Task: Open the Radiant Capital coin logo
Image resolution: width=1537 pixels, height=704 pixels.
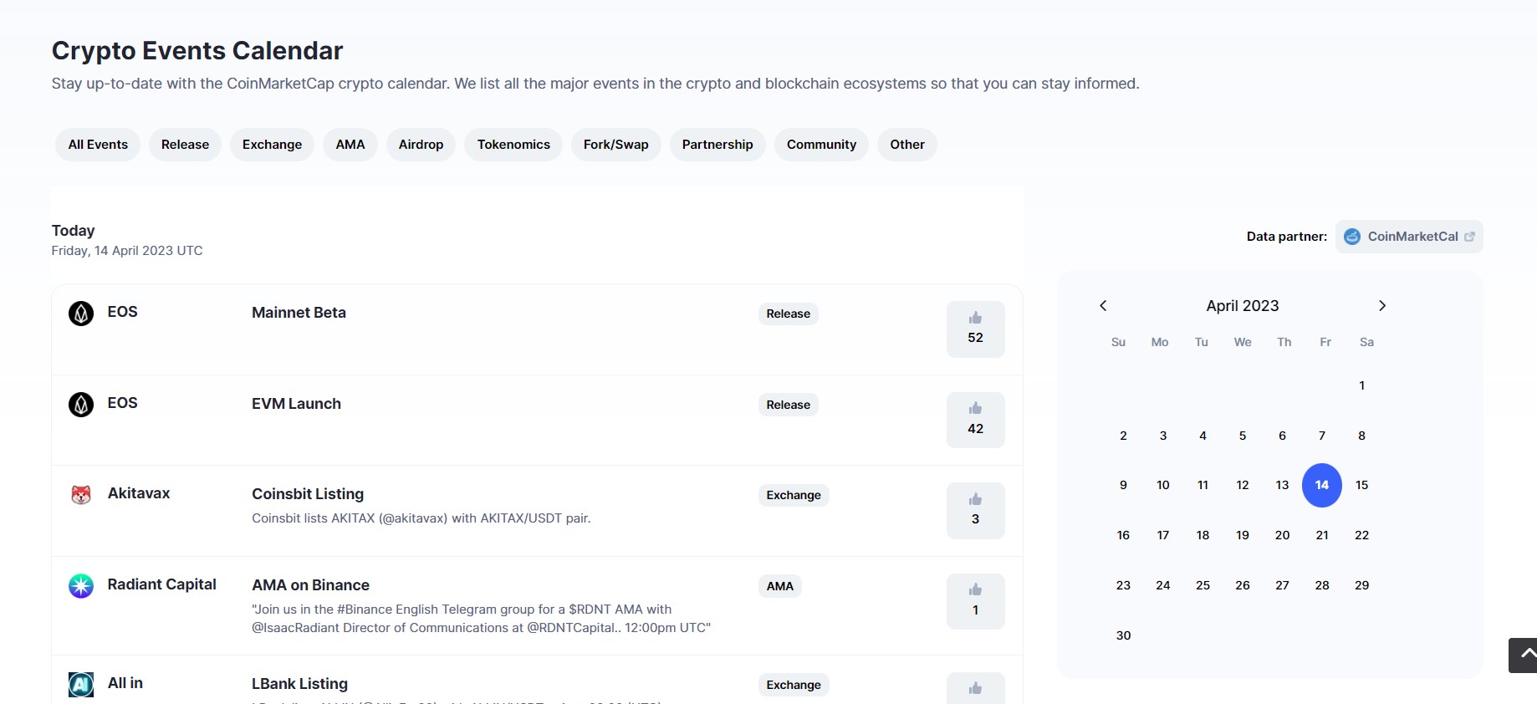Action: [81, 586]
